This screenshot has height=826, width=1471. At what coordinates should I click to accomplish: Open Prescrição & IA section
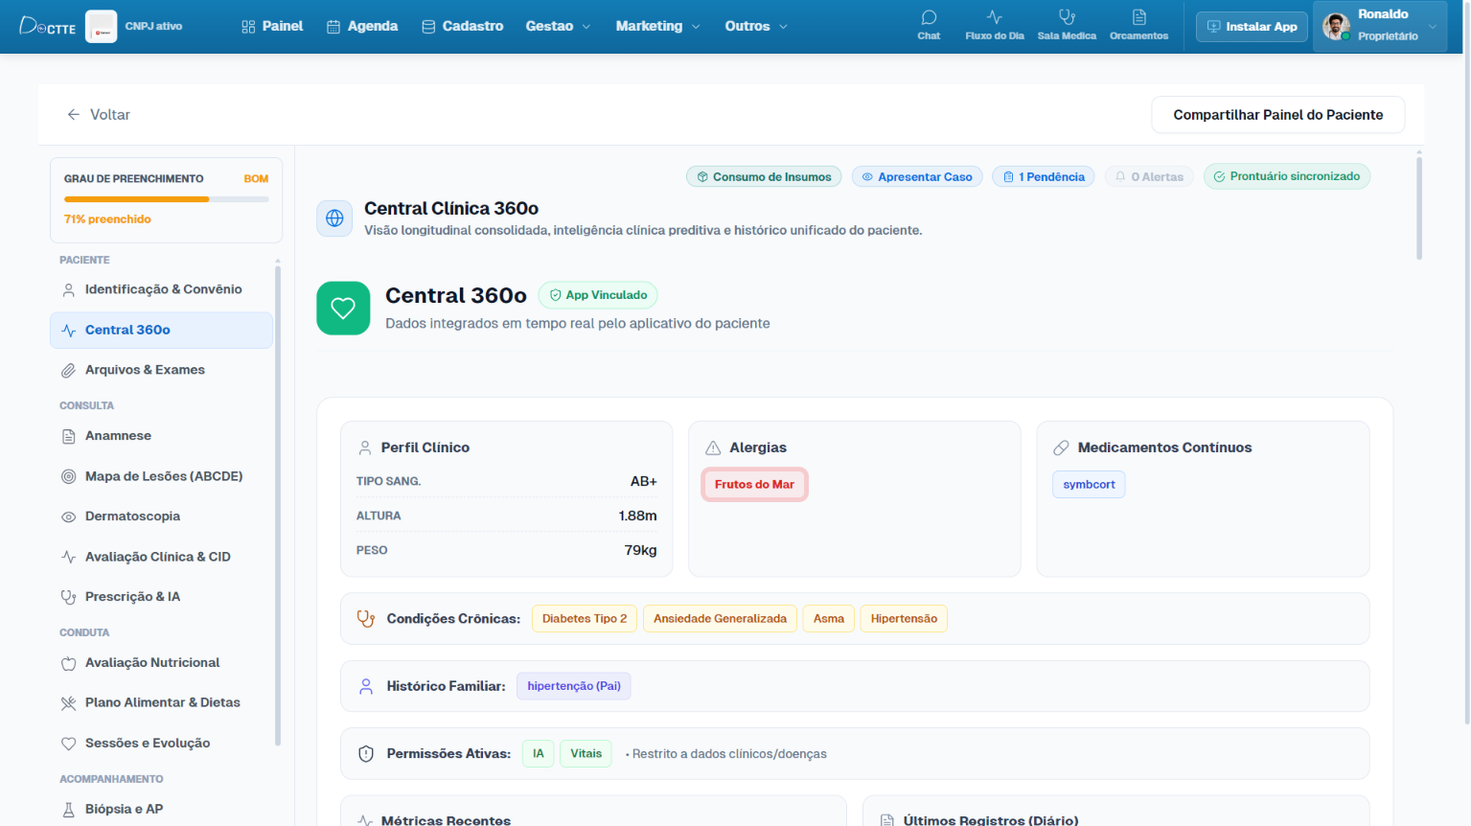pos(161,597)
